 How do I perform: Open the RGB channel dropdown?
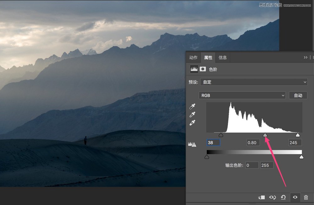(x=242, y=95)
